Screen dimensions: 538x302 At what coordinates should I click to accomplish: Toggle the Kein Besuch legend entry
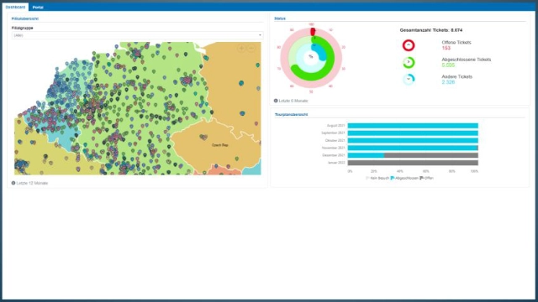point(377,178)
